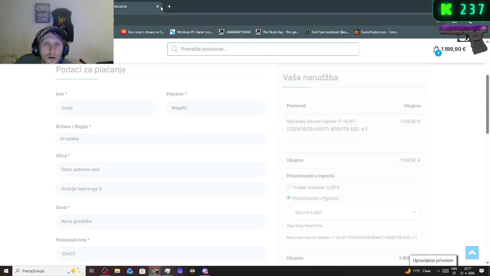Open the GB app icon in taskbar
The width and height of the screenshot is (490, 276).
coord(193,271)
